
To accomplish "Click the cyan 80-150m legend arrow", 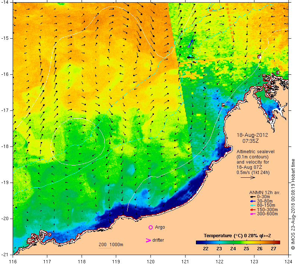I will tap(253, 205).
